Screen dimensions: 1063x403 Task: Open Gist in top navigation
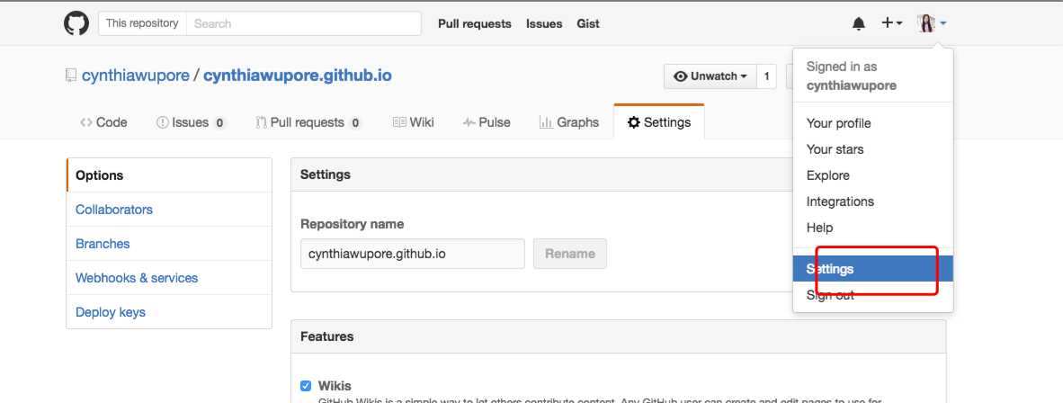588,23
